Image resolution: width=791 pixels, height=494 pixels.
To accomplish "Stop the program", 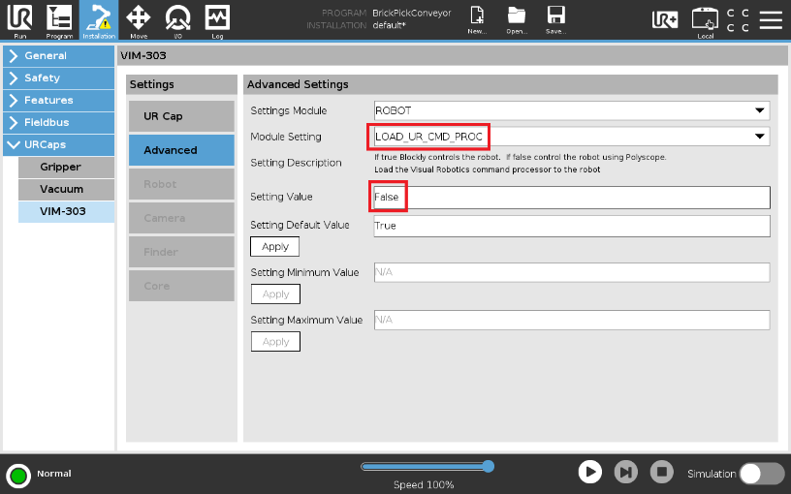I will pos(662,473).
